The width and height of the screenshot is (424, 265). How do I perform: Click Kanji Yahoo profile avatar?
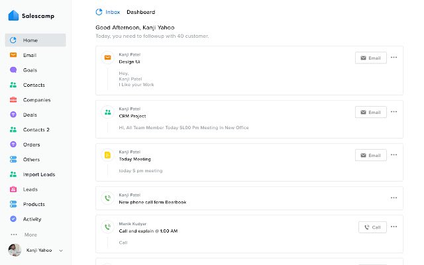[x=15, y=250]
